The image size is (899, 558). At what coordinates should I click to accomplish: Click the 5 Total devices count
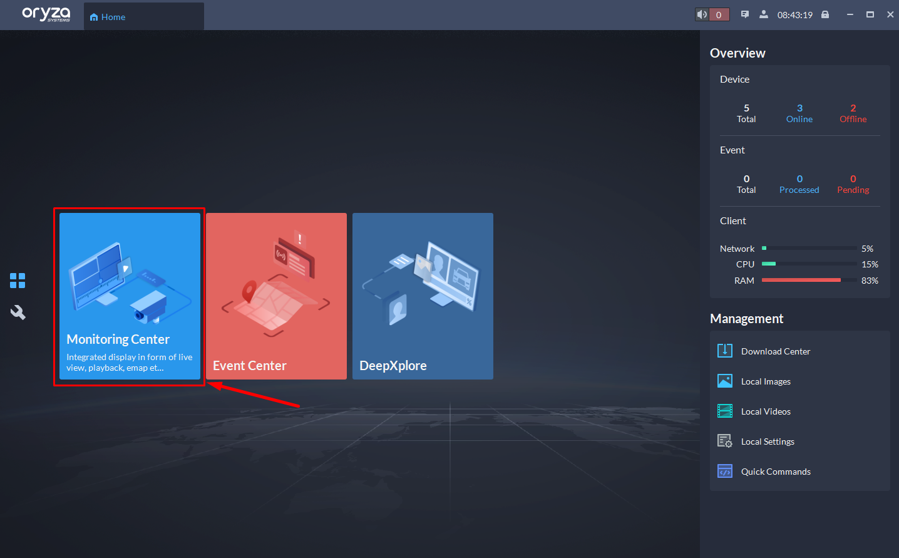(x=746, y=113)
